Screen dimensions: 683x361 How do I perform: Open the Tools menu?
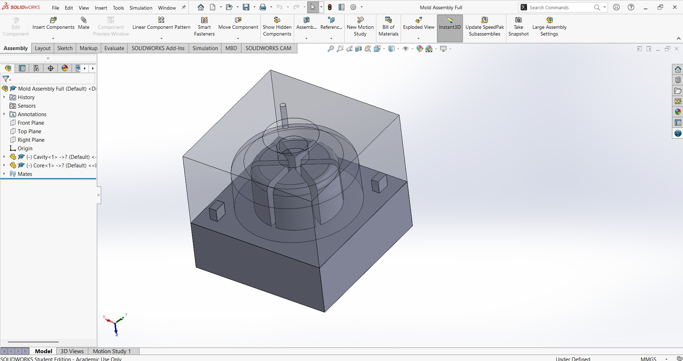[118, 7]
